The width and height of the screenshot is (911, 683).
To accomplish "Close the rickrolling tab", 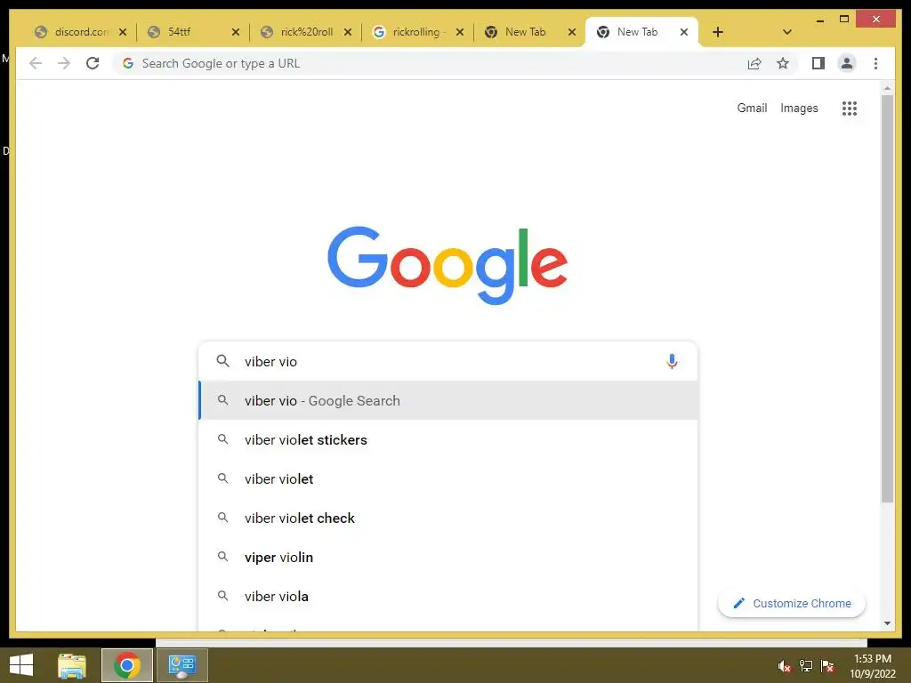I will click(460, 32).
